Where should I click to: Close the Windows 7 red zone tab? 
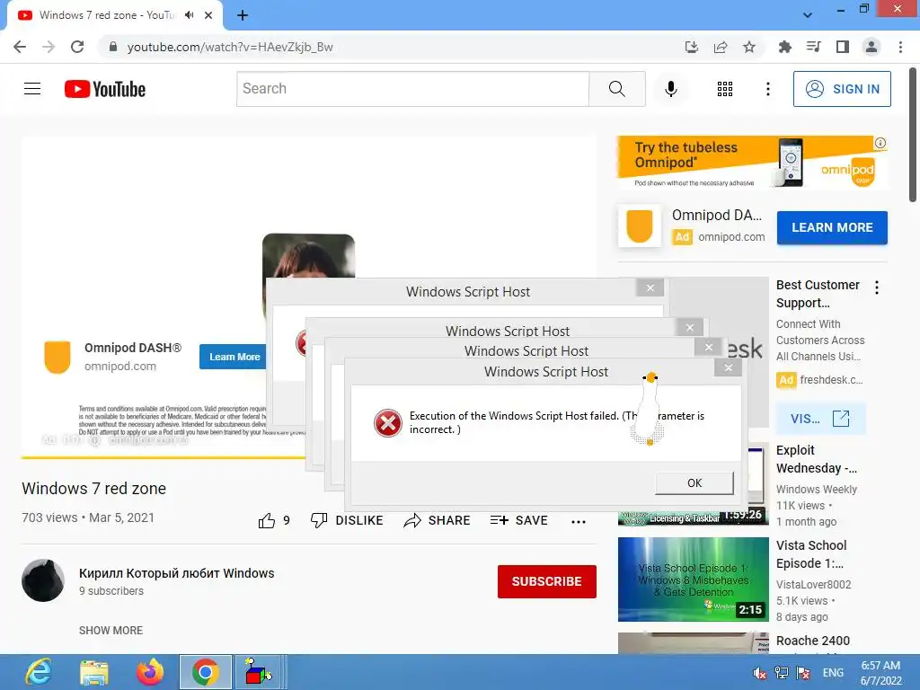click(x=208, y=15)
